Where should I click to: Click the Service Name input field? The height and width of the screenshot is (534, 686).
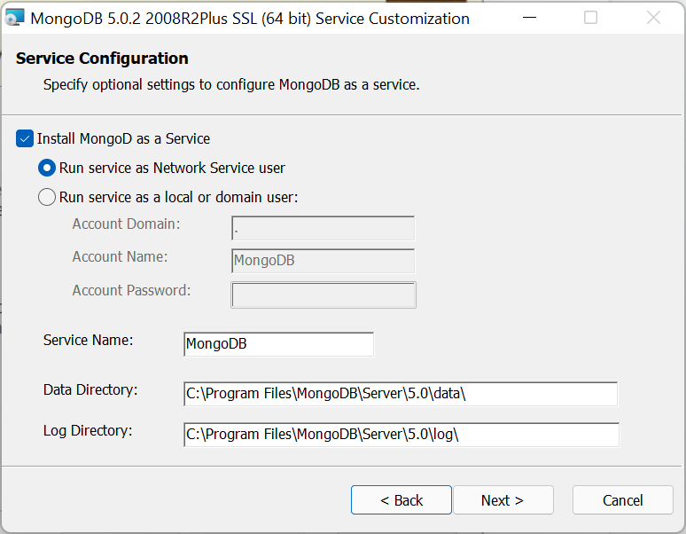pos(278,344)
